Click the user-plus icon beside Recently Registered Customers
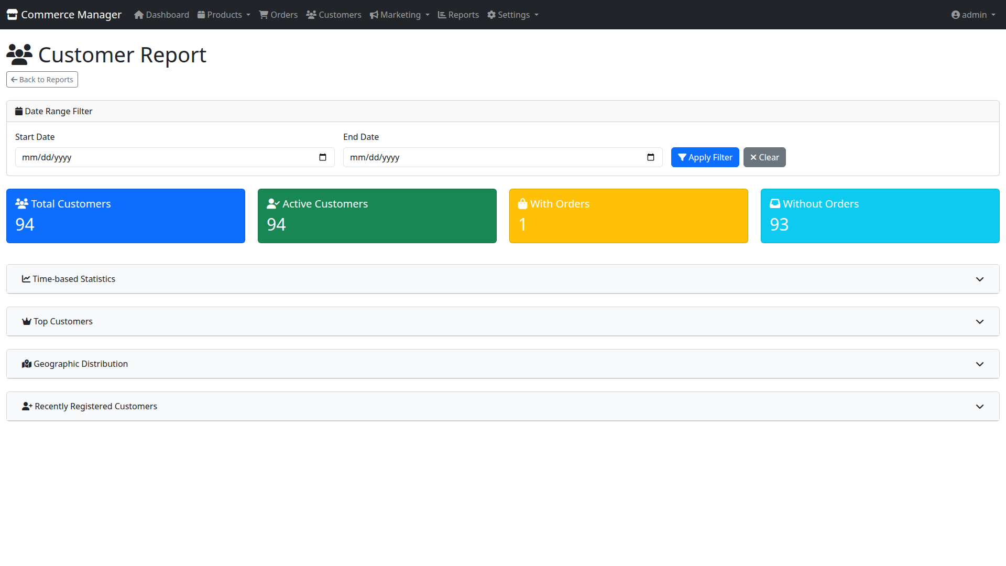Viewport: 1006px width, 566px height. 27,407
